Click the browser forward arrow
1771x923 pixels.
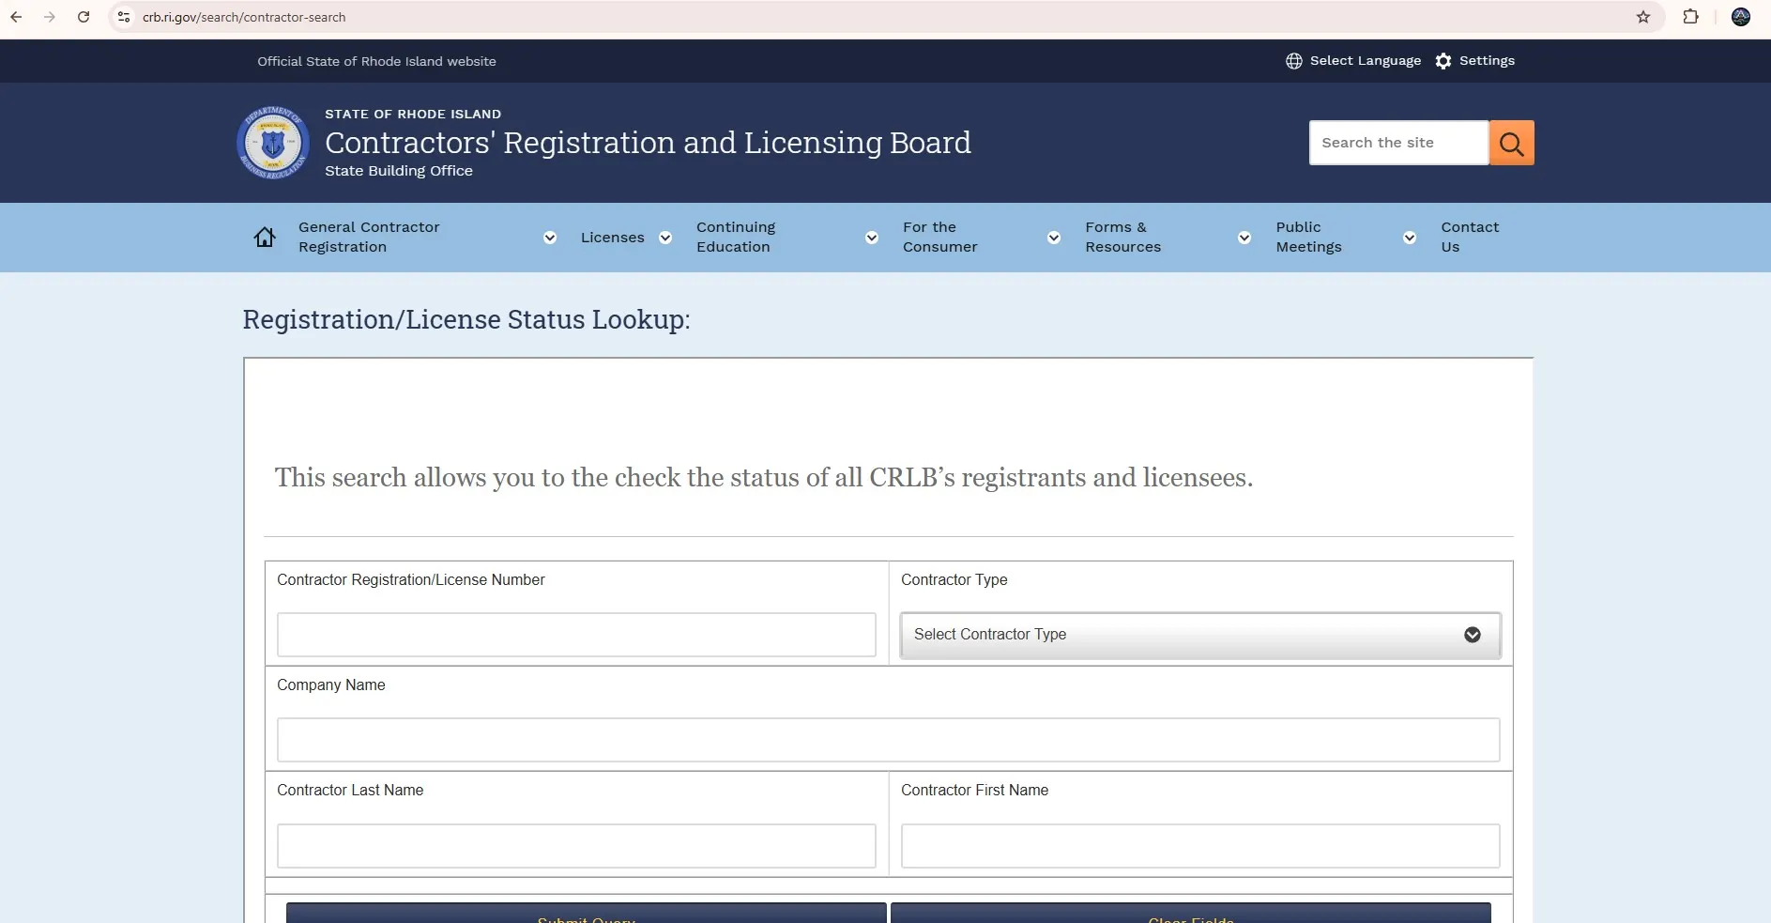[50, 17]
